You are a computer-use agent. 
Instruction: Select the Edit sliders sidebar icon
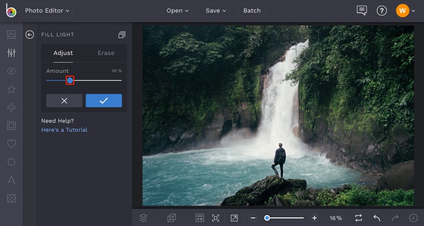click(x=11, y=52)
